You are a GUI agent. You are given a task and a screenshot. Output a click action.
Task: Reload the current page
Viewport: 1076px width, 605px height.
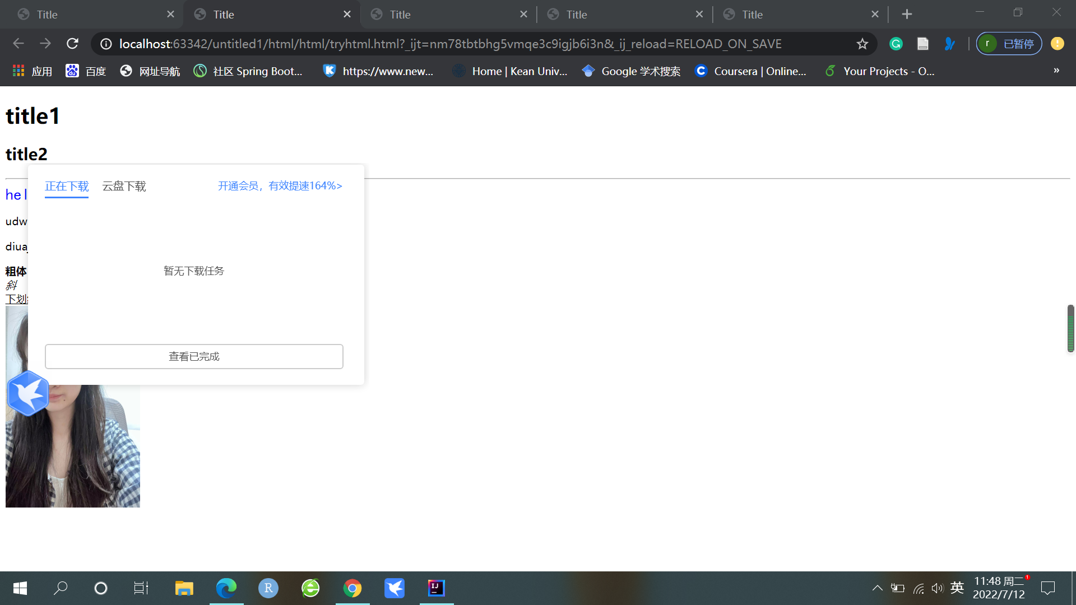click(72, 44)
